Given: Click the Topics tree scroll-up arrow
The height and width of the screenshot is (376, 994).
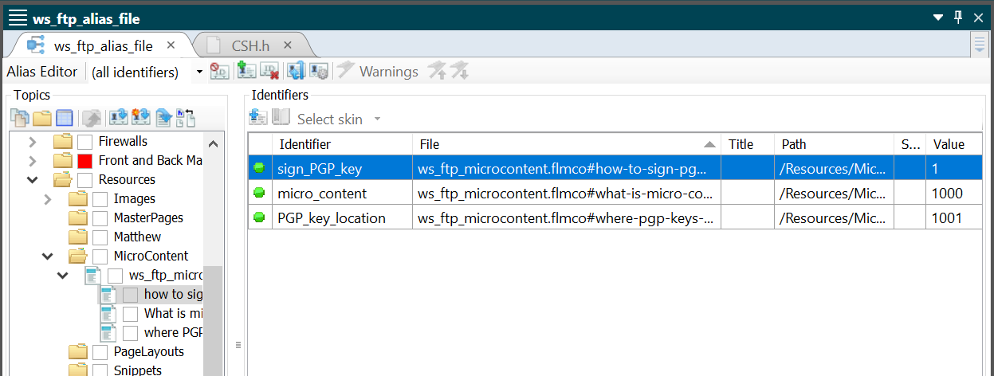Looking at the screenshot, I should 213,143.
